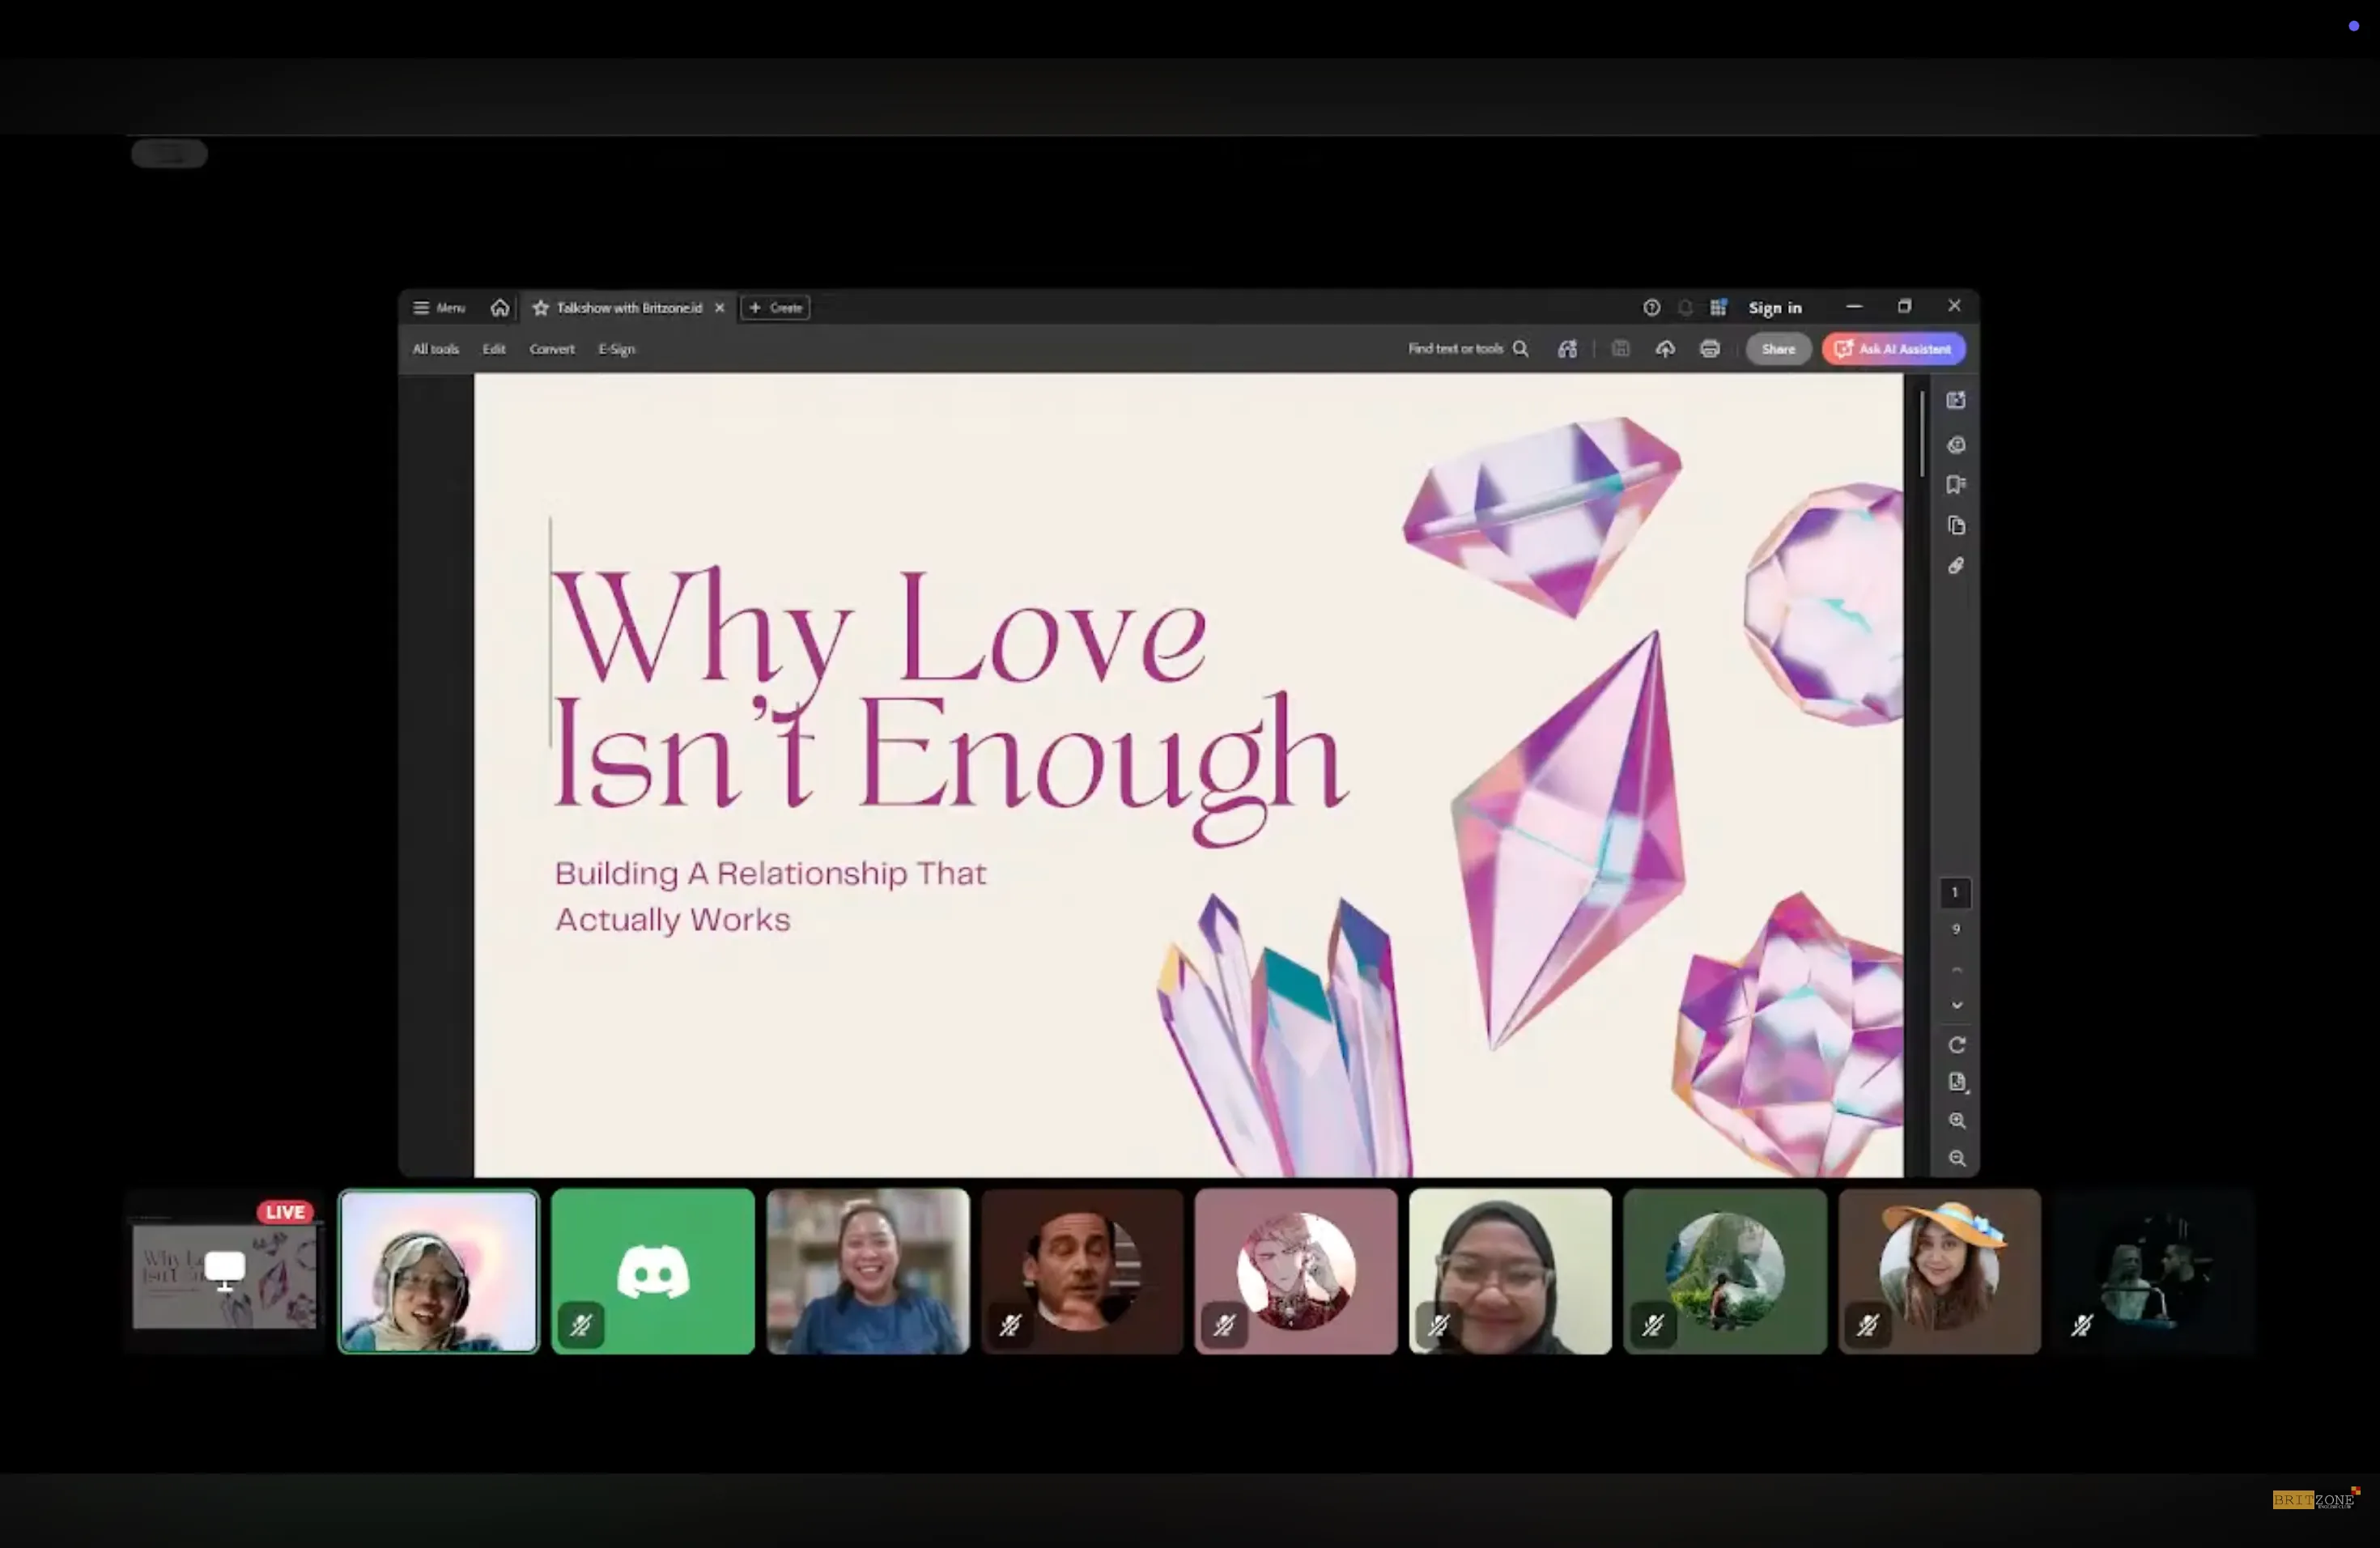Zoom out using magnifier minus icon

(x=1957, y=1159)
